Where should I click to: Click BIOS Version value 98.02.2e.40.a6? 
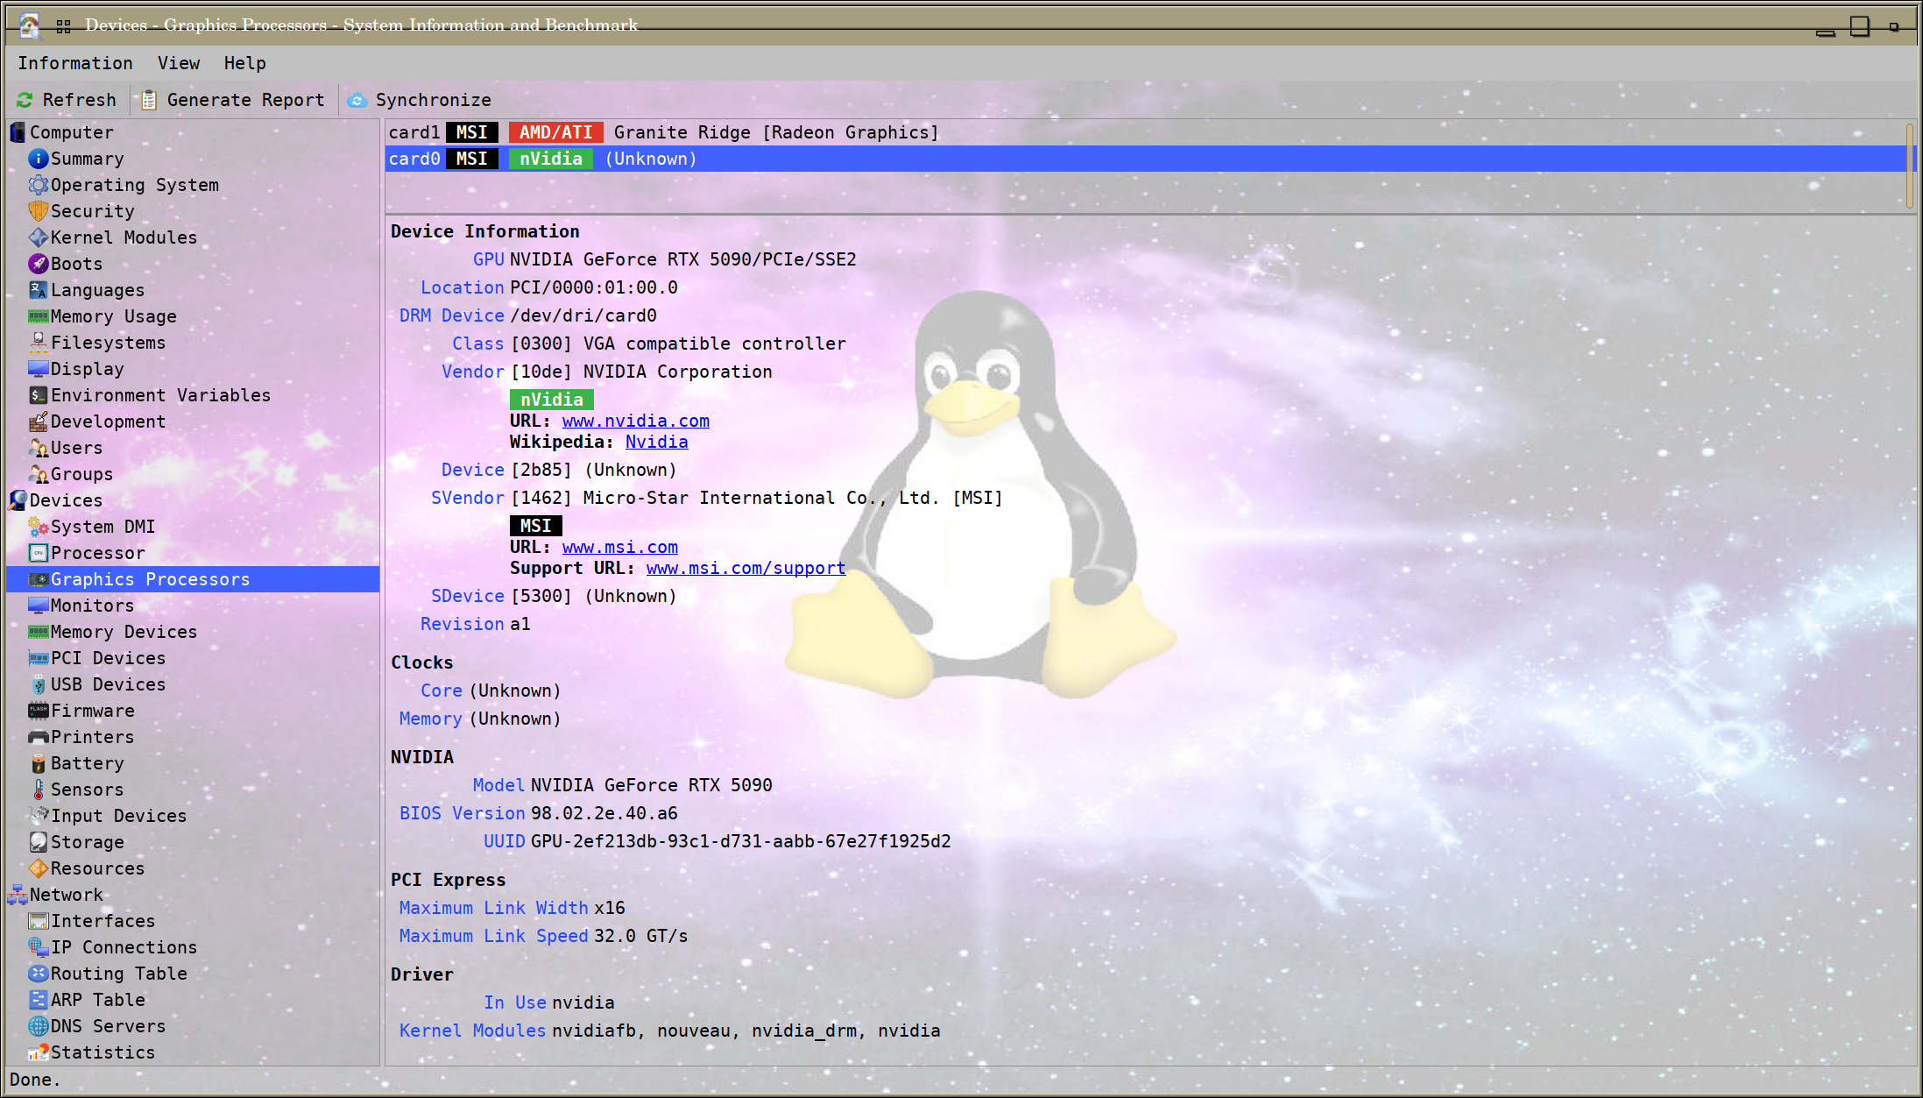[x=604, y=813]
